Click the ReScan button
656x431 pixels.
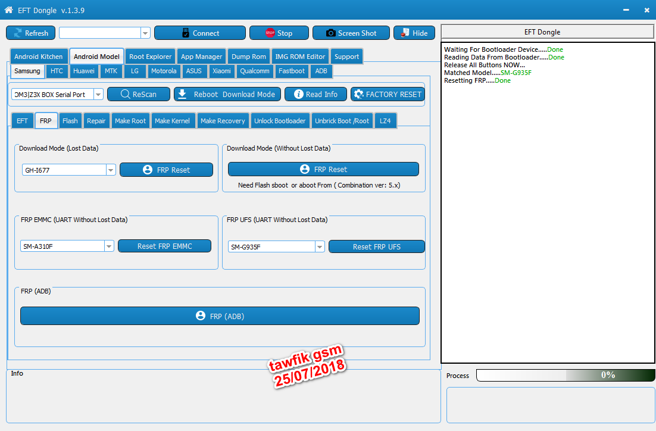(x=139, y=94)
